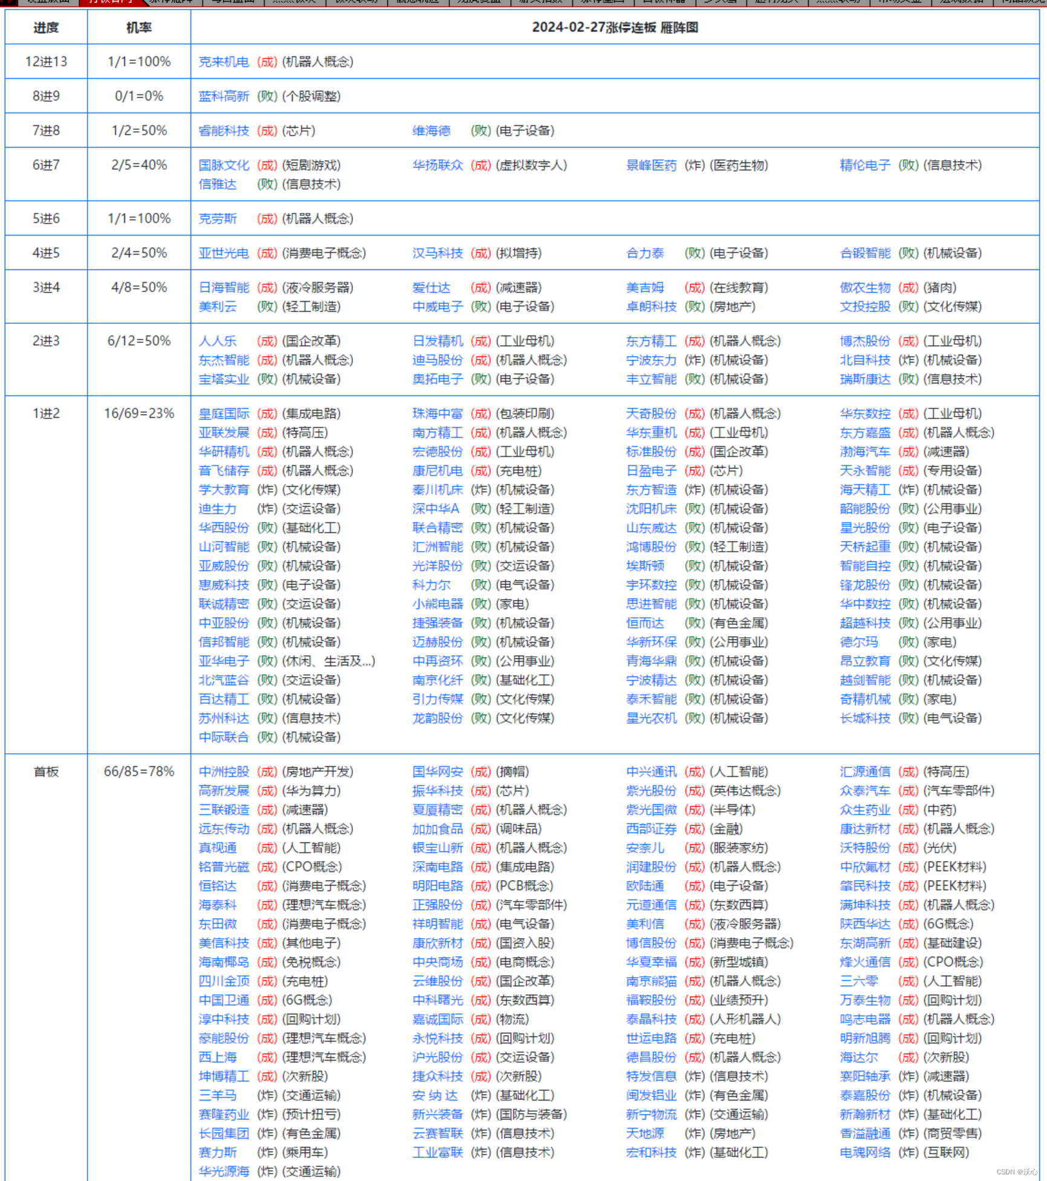
Task: Select the 卓朗科技 stock link
Action: pyautogui.click(x=651, y=306)
